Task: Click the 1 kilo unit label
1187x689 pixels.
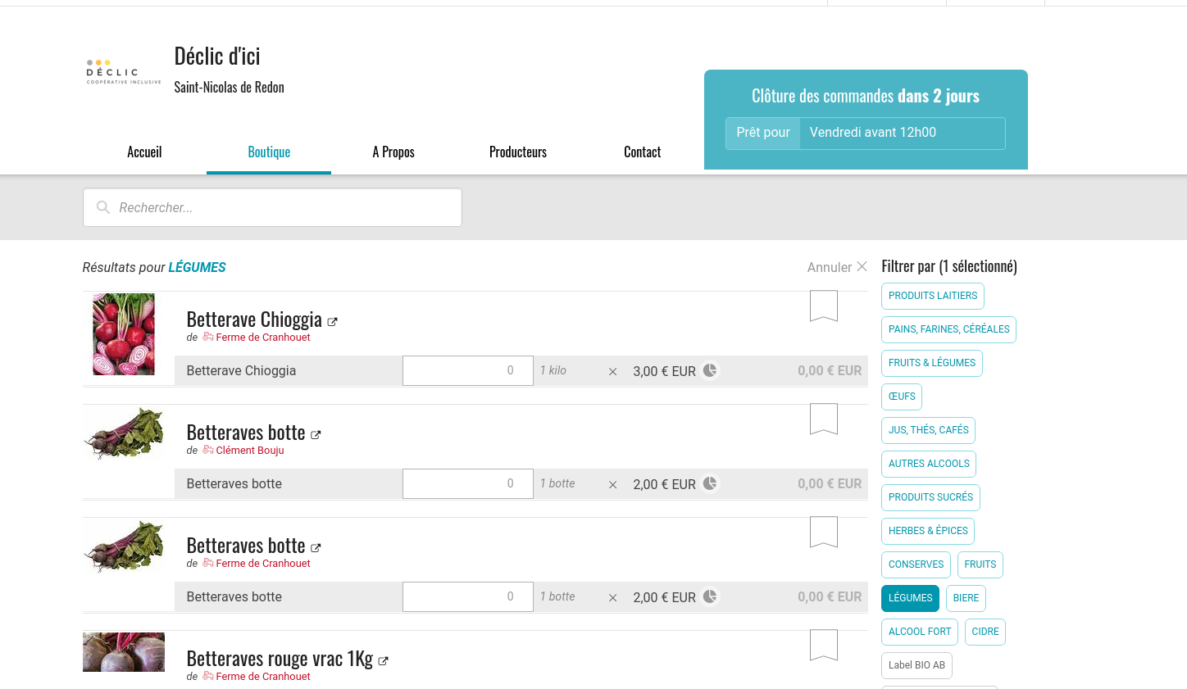Action: point(553,370)
